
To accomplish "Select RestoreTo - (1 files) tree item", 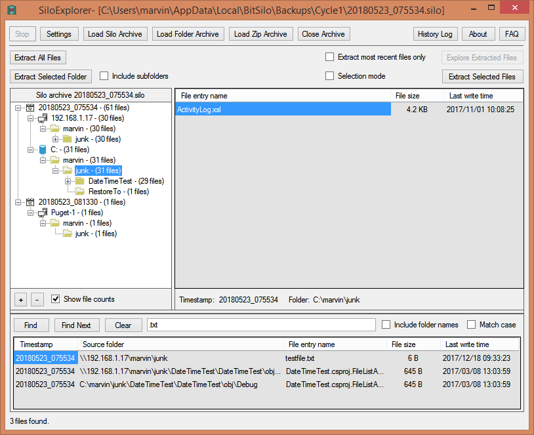I will tap(119, 192).
